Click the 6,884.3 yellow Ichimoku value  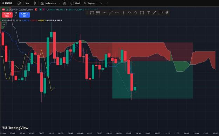42,20
